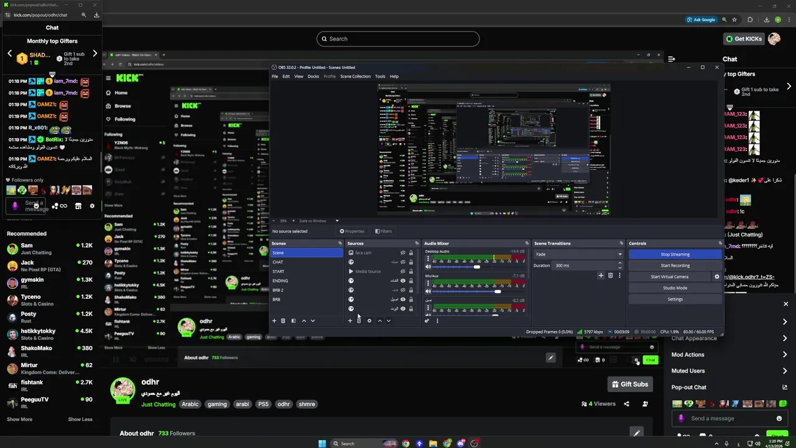Open Fade transition dropdown

point(578,254)
